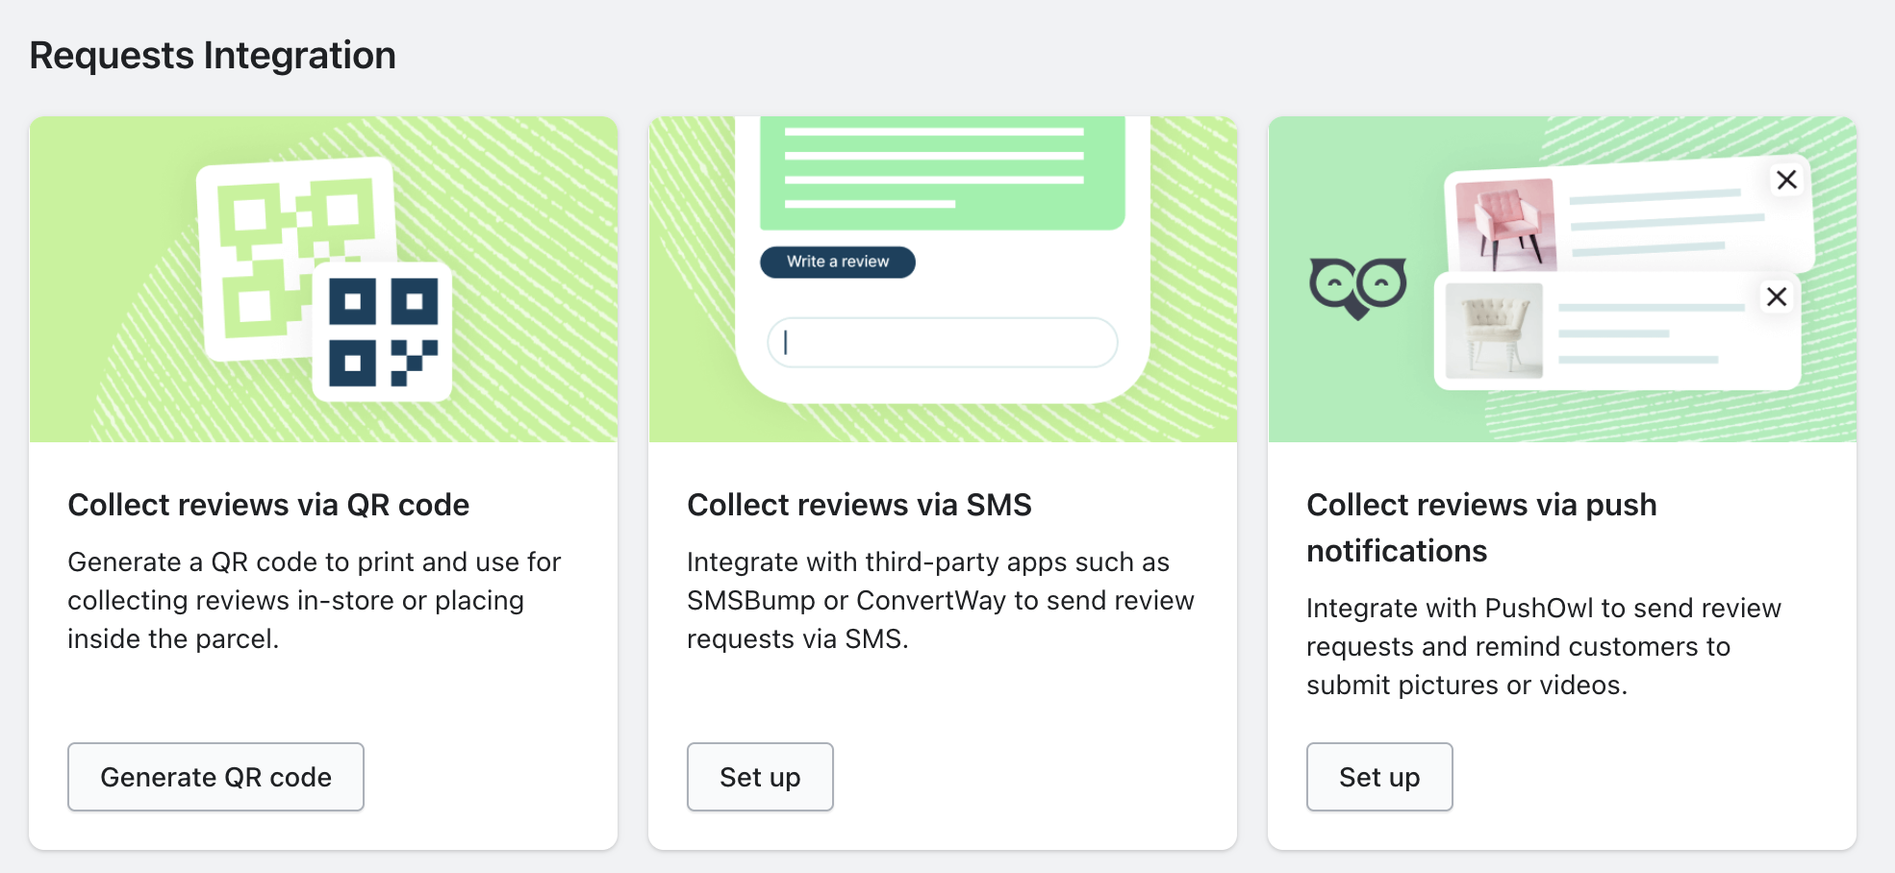Click the Write a review pill button
Image resolution: width=1895 pixels, height=873 pixels.
[837, 262]
